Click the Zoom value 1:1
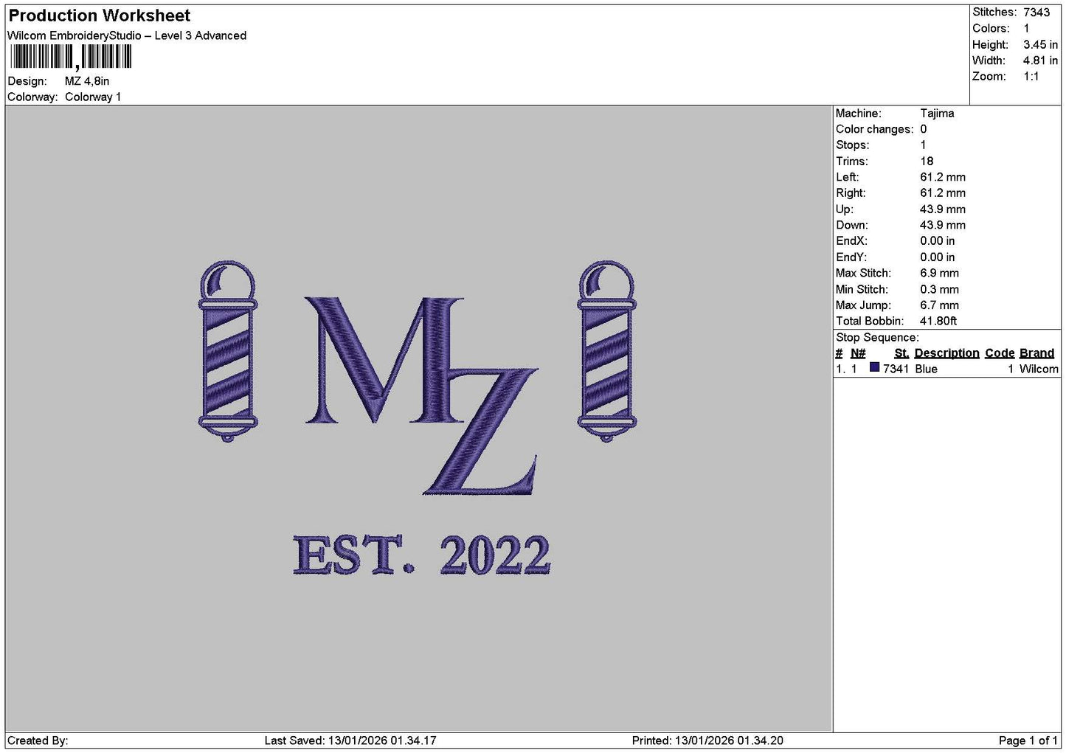Image resolution: width=1066 pixels, height=753 pixels. tap(1031, 77)
